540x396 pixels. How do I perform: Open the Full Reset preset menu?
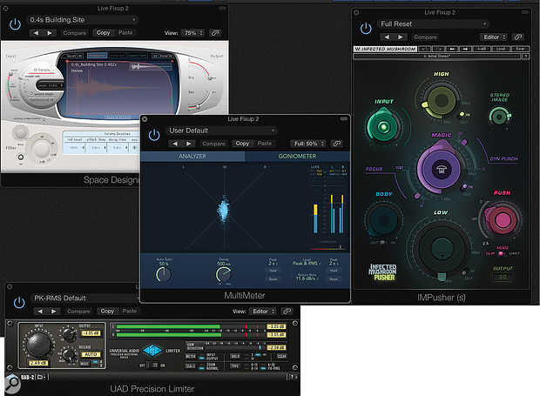pos(433,24)
